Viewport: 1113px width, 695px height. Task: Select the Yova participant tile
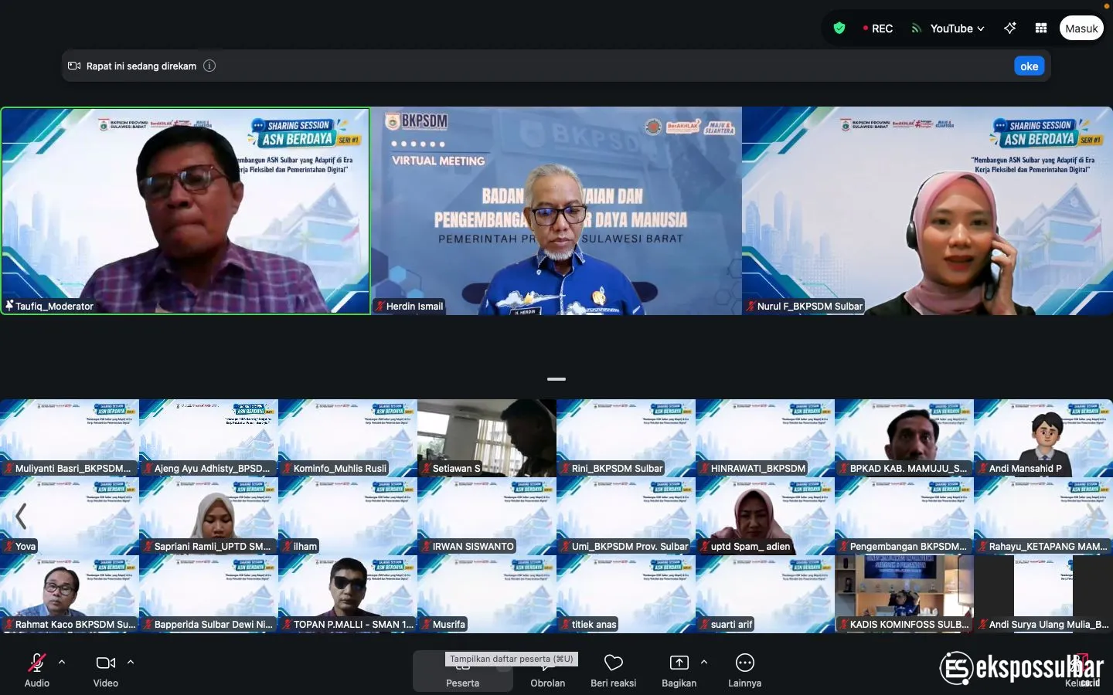(x=70, y=516)
